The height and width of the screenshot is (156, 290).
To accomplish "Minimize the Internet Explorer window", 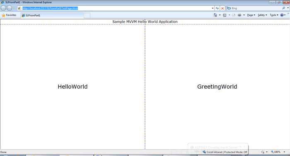I will coord(272,2).
